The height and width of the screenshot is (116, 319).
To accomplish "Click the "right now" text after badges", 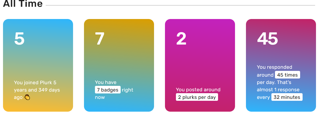I will click(114, 93).
